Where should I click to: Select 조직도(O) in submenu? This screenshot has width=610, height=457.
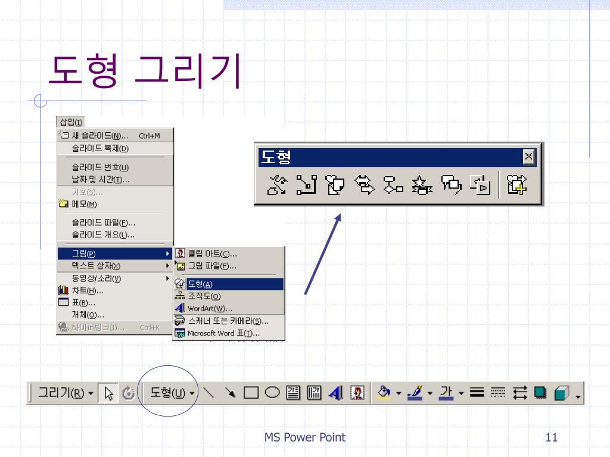(229, 296)
